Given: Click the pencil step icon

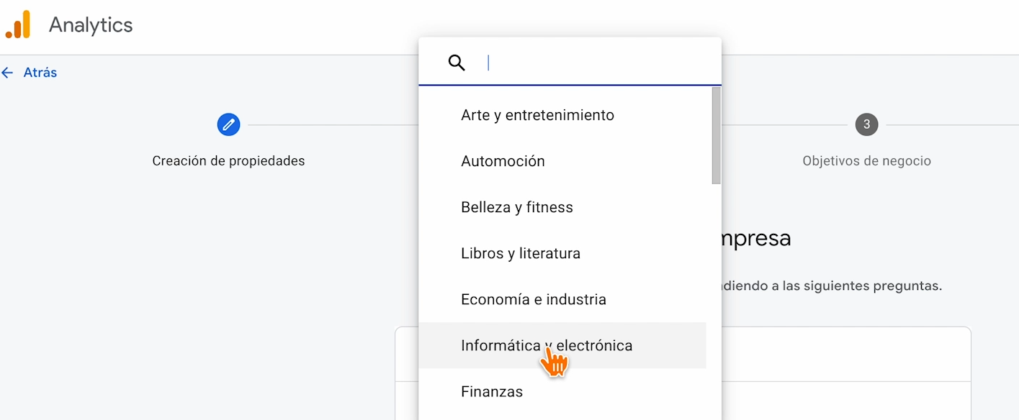Looking at the screenshot, I should pyautogui.click(x=228, y=124).
